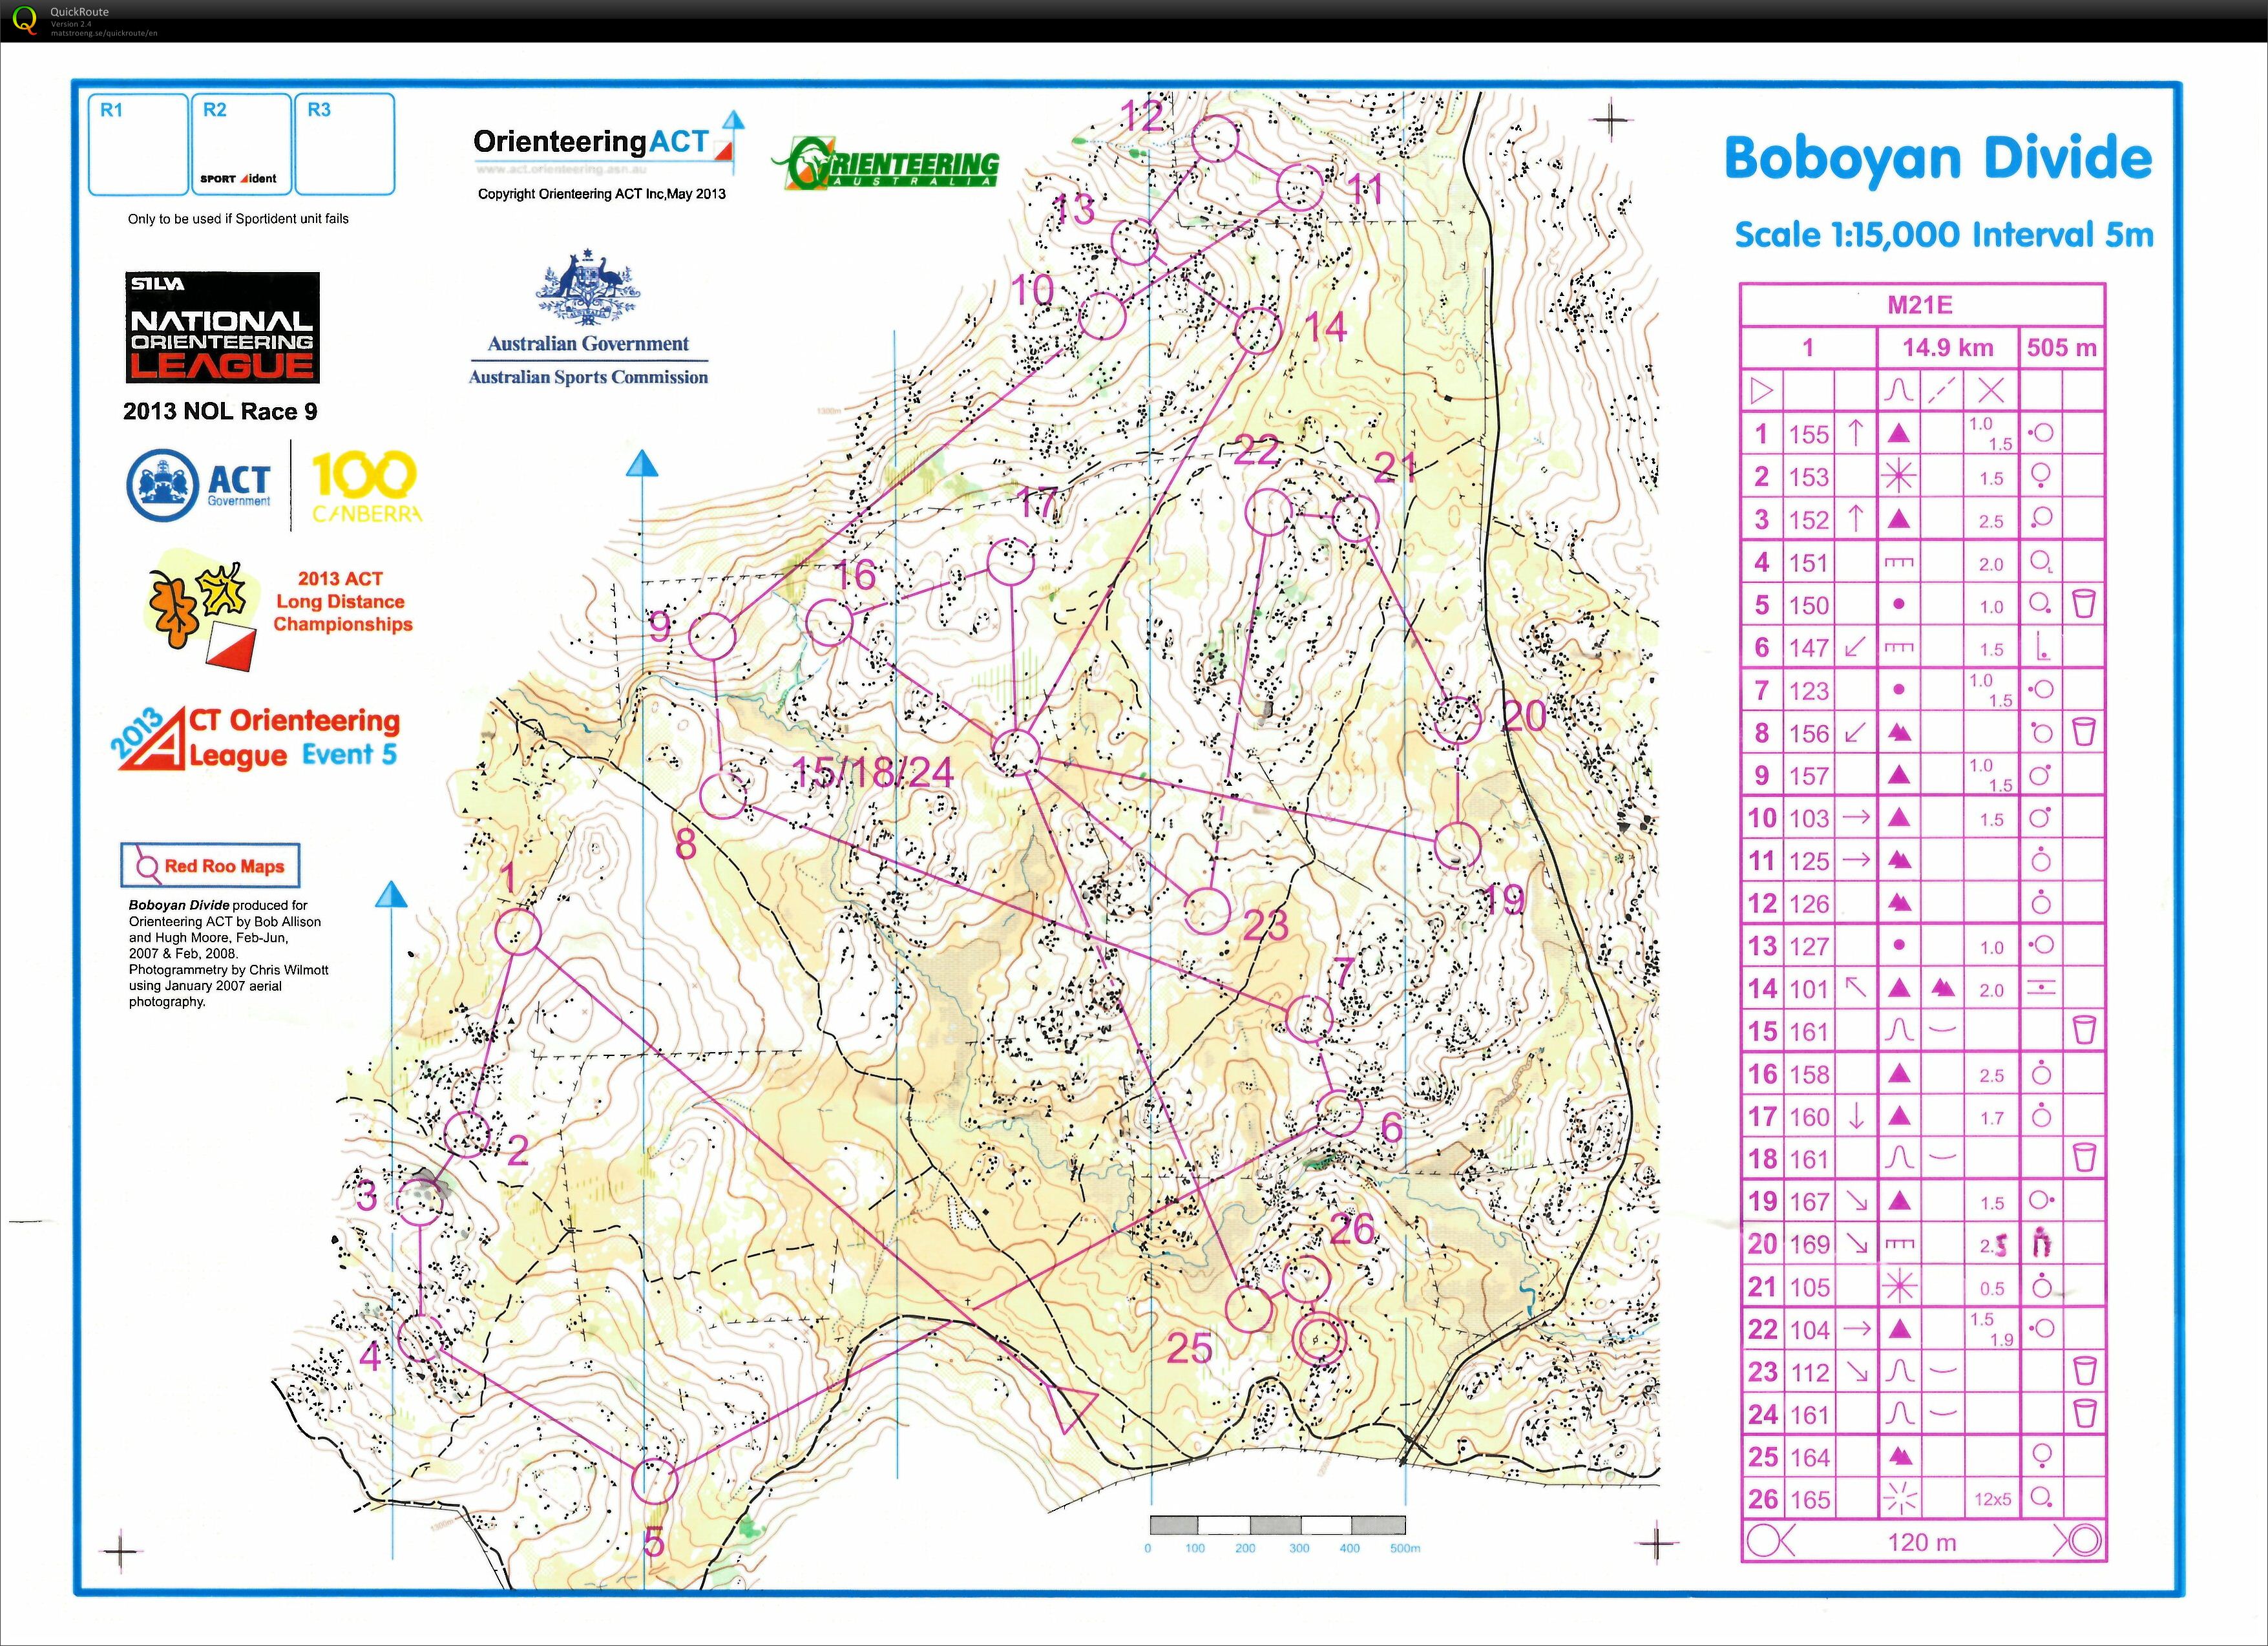Screen dimensions: 2268x1646
Task: Click the map scale bar
Action: (x=1277, y=1525)
